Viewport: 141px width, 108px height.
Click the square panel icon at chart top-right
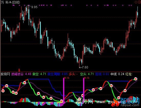coord(139,2)
